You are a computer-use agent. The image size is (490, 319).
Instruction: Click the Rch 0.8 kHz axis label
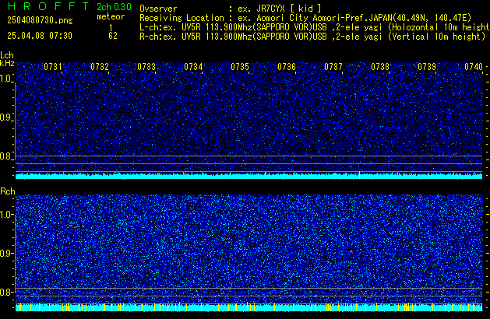6,292
